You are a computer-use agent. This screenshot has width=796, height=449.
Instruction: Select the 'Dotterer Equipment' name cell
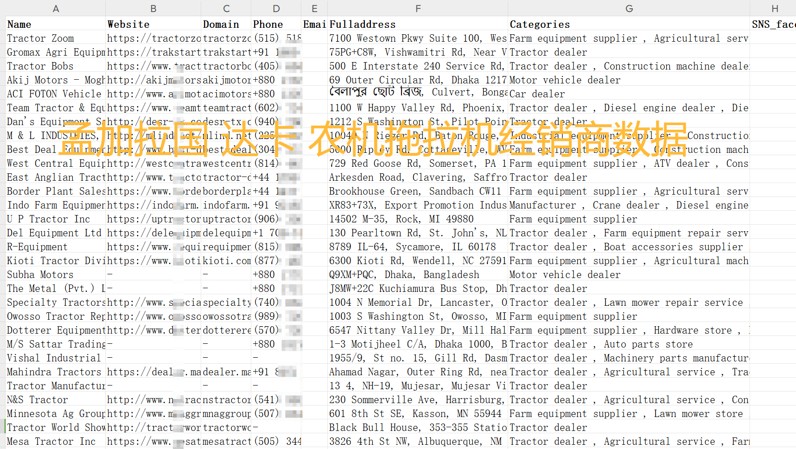click(x=56, y=330)
